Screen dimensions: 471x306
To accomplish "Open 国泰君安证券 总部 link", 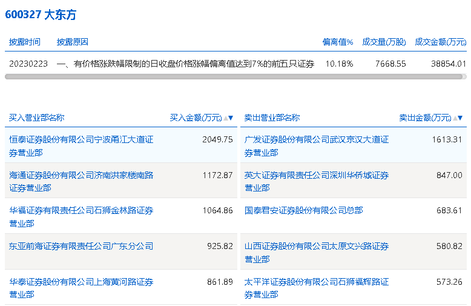I will (x=304, y=210).
